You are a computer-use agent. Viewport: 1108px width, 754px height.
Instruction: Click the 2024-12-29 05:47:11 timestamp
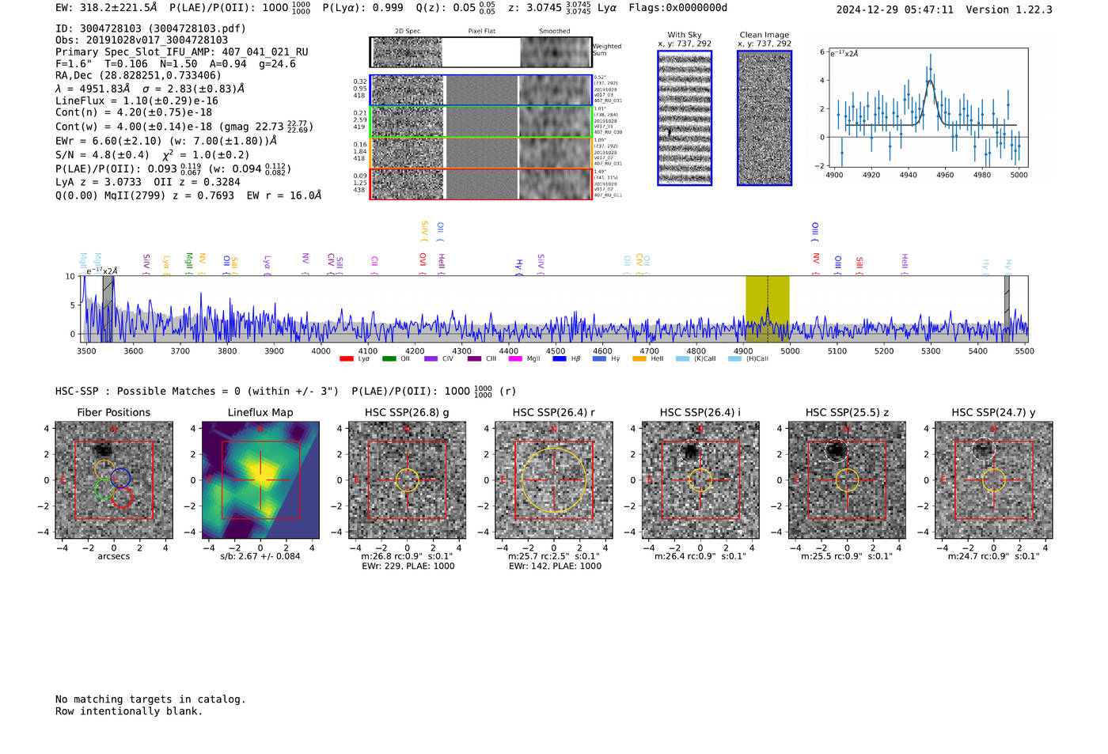coord(895,9)
